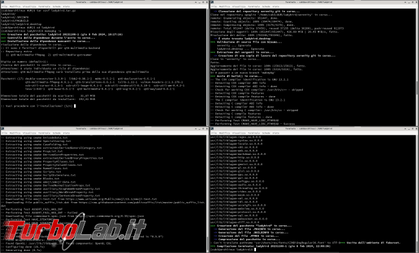Open File menu in the serenity cloning terminal
This screenshot has width=419, height=253.
pyautogui.click(x=214, y=6)
